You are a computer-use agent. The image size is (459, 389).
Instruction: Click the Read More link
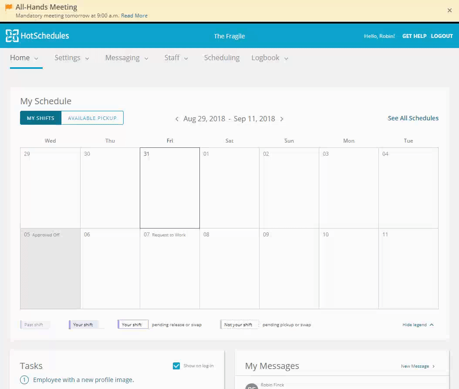tap(134, 16)
